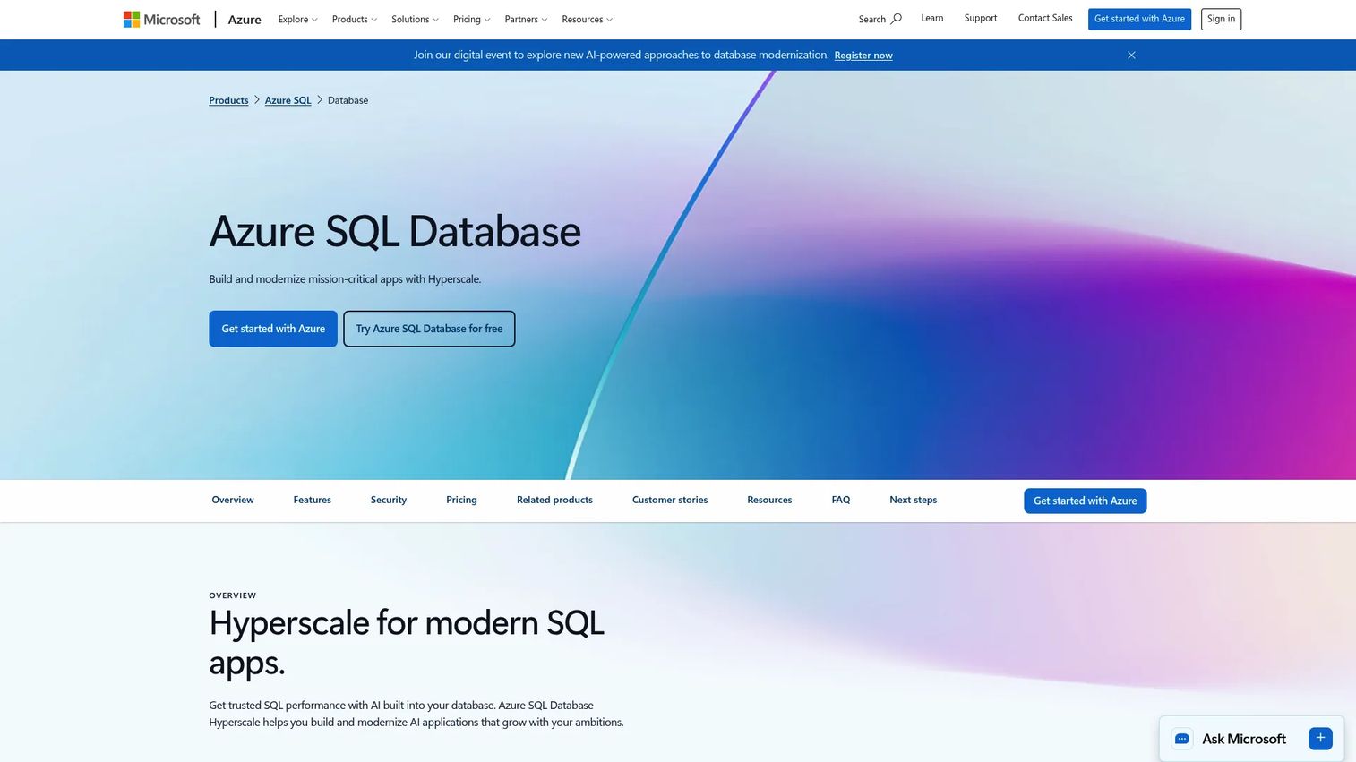1356x762 pixels.
Task: Expand the Solutions menu
Action: click(x=415, y=19)
